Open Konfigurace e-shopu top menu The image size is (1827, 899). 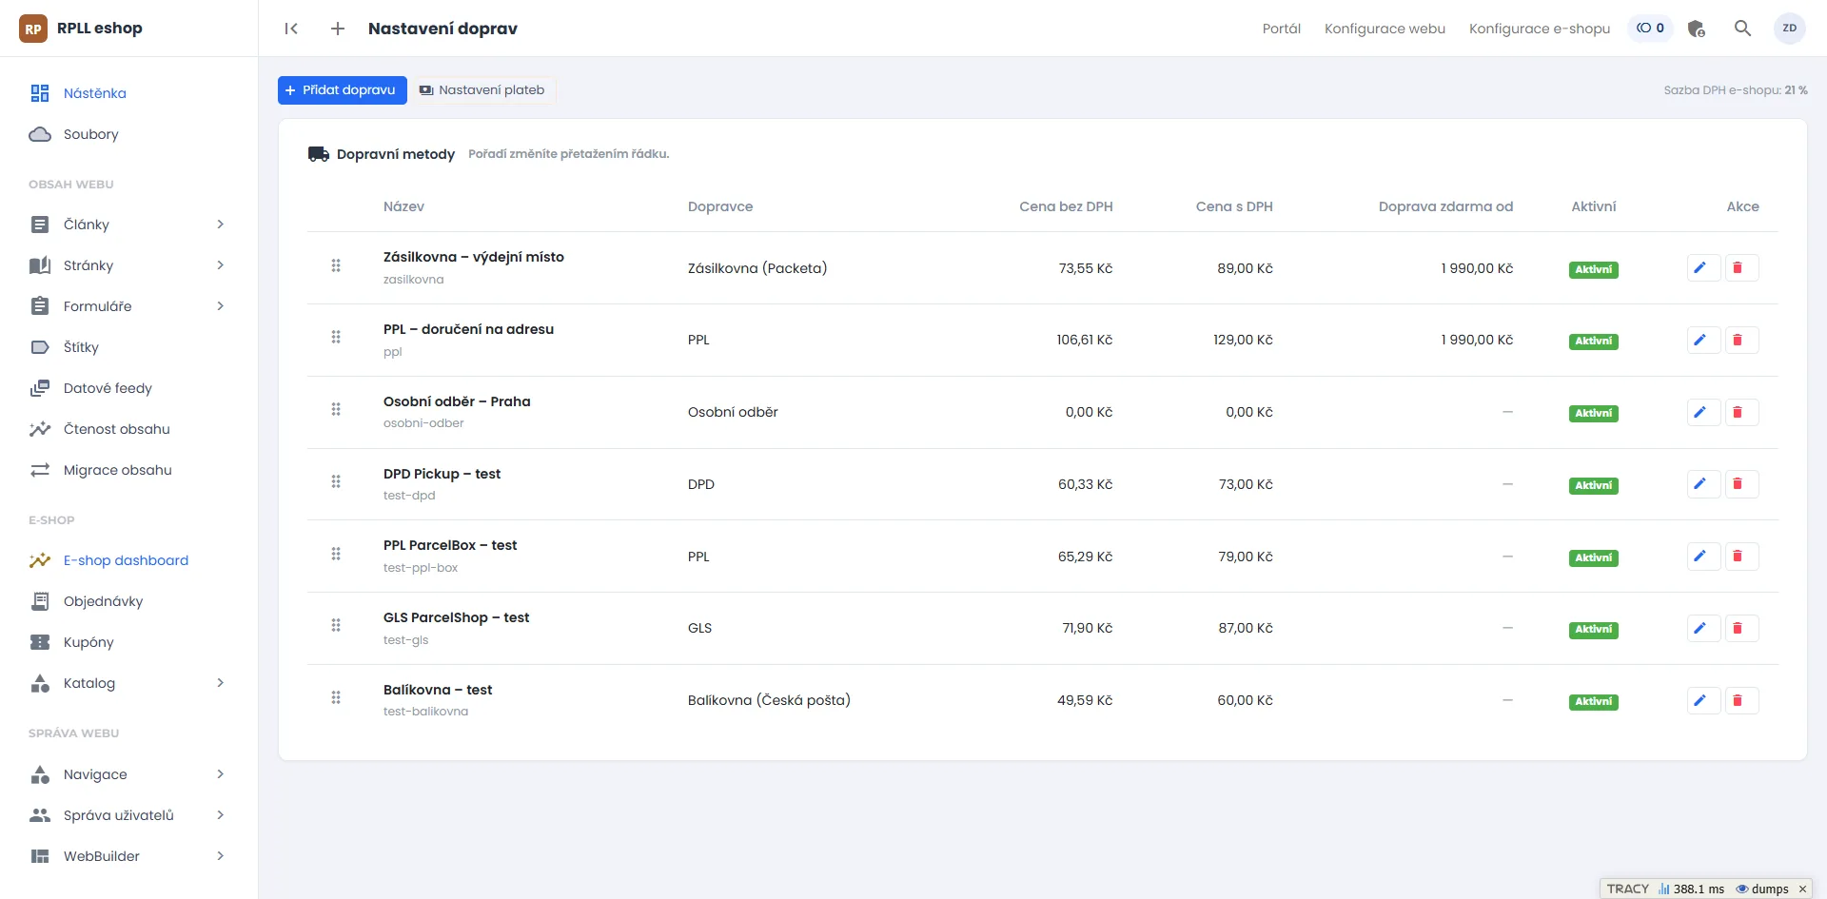point(1539,29)
